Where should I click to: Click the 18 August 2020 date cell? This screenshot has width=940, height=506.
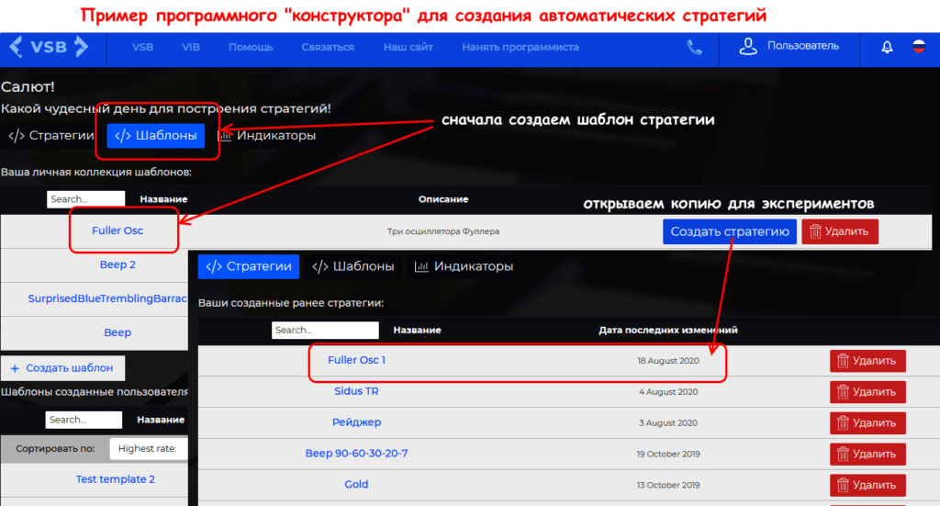(668, 361)
